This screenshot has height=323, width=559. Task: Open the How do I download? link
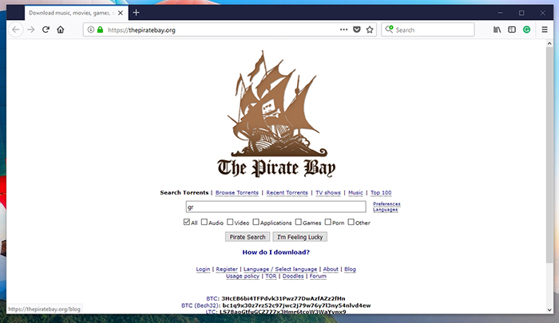[x=276, y=252]
